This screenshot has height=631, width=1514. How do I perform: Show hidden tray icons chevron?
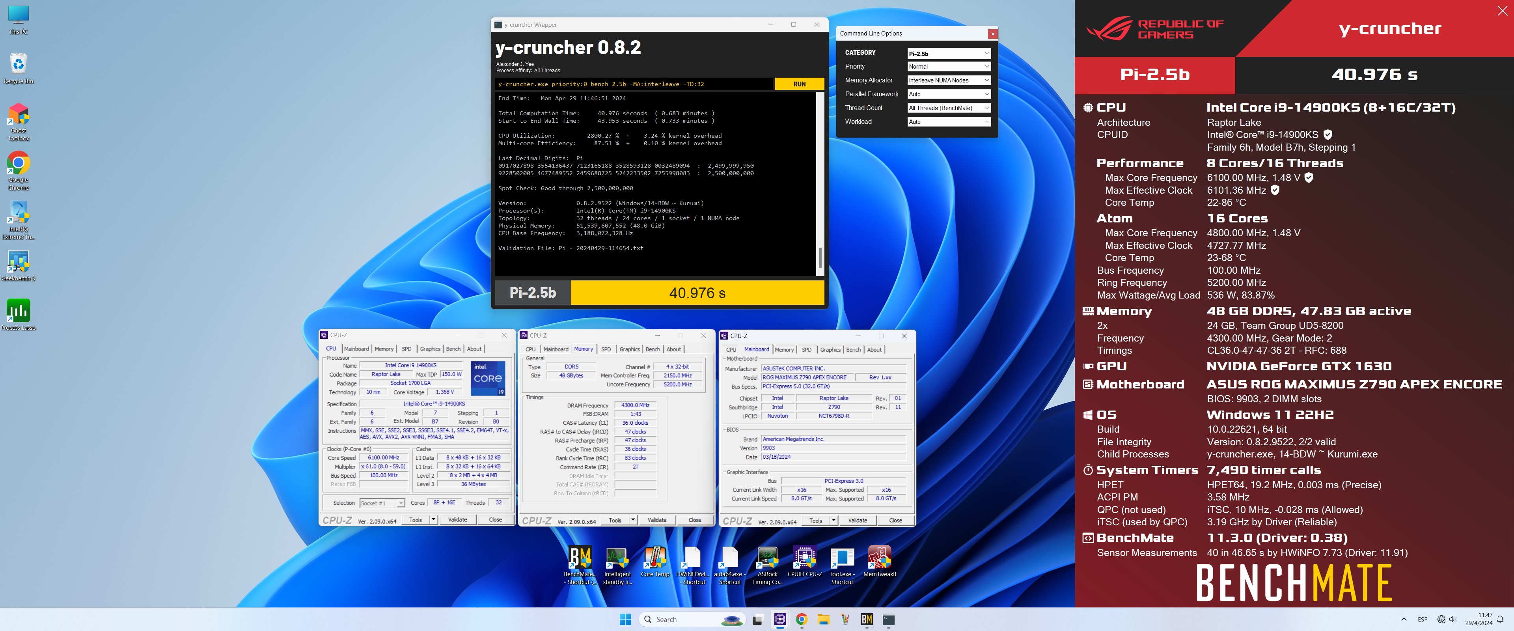(x=1404, y=619)
